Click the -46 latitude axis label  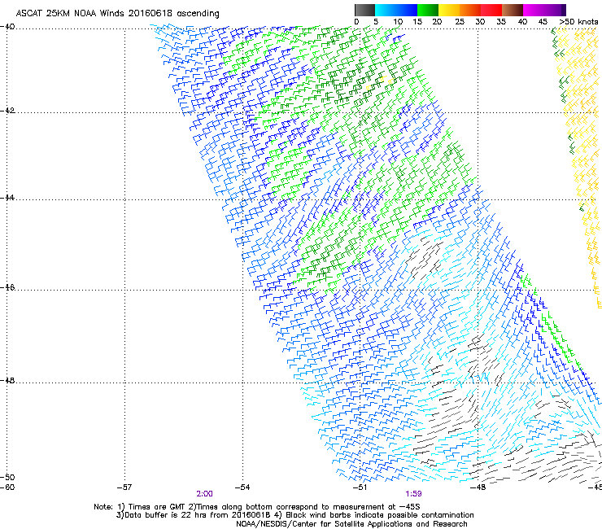(x=7, y=287)
